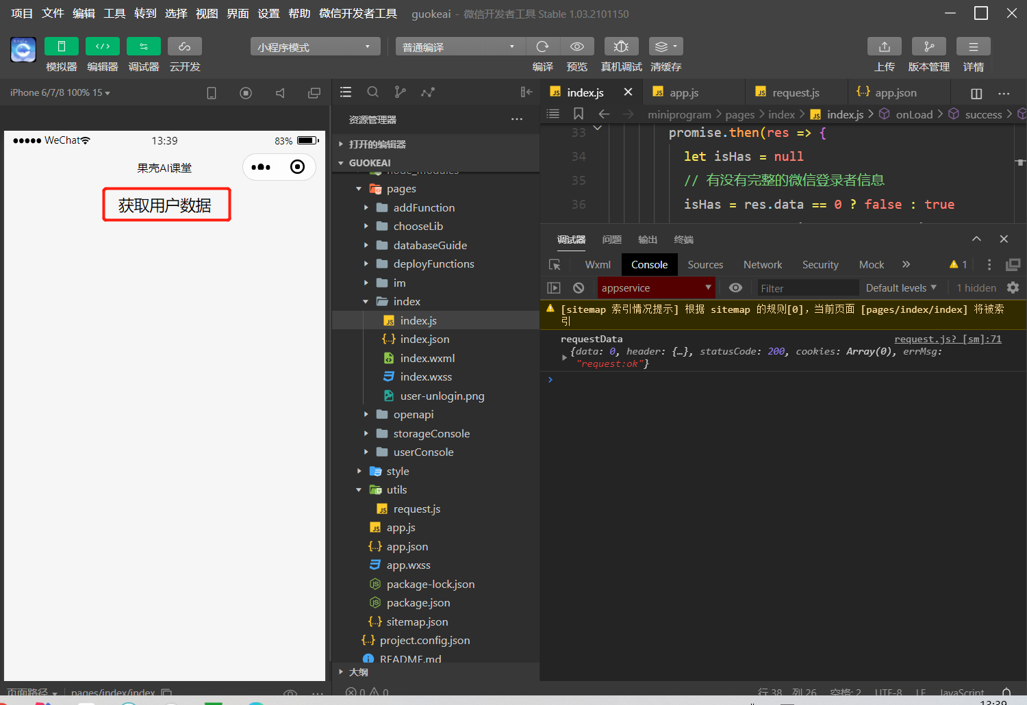This screenshot has height=705, width=1027.
Task: Open version management
Action: pyautogui.click(x=929, y=46)
